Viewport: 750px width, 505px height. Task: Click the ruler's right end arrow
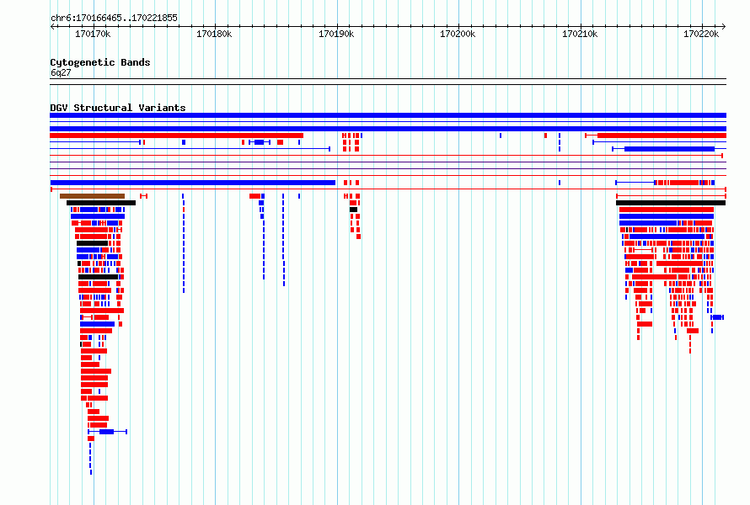[723, 26]
